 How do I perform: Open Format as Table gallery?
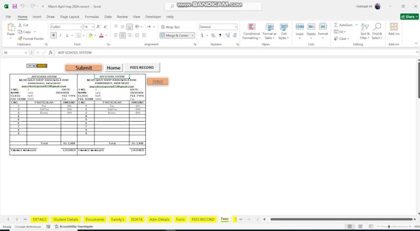[x=269, y=31]
